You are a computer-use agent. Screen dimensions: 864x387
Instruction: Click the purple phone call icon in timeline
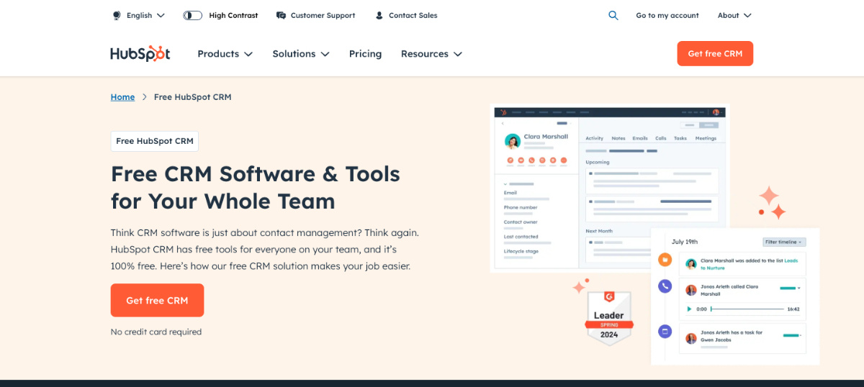[665, 286]
